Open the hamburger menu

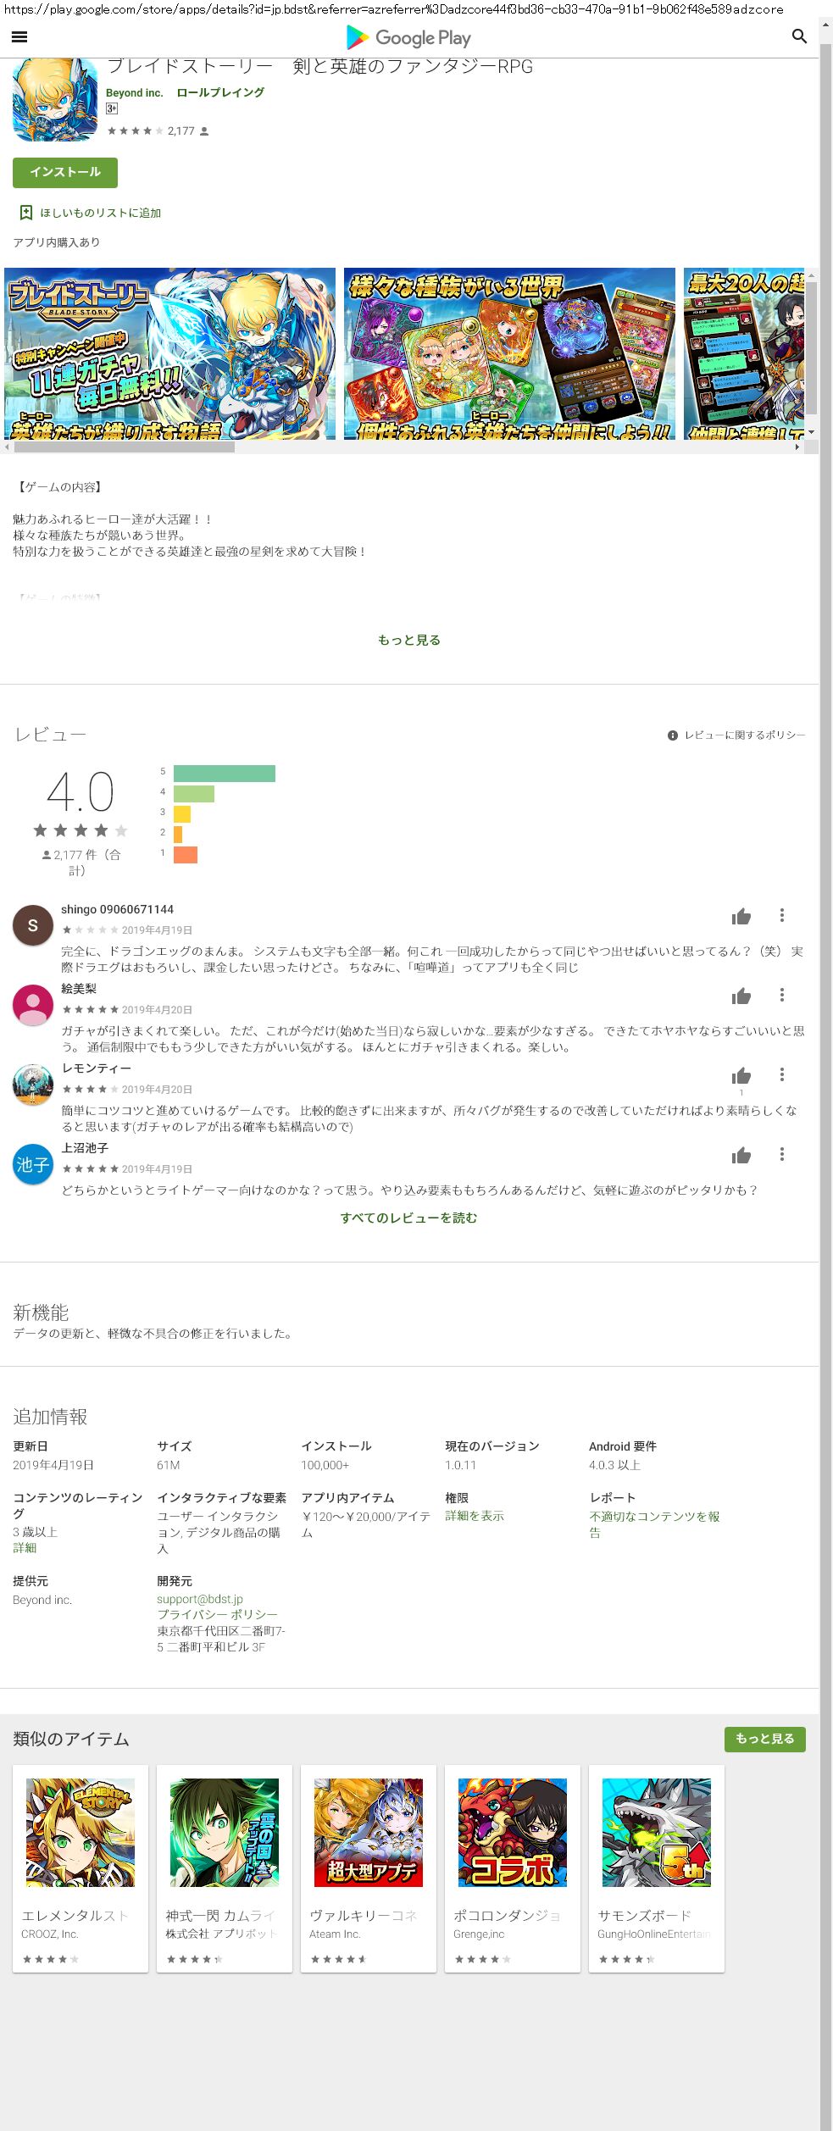click(x=19, y=36)
